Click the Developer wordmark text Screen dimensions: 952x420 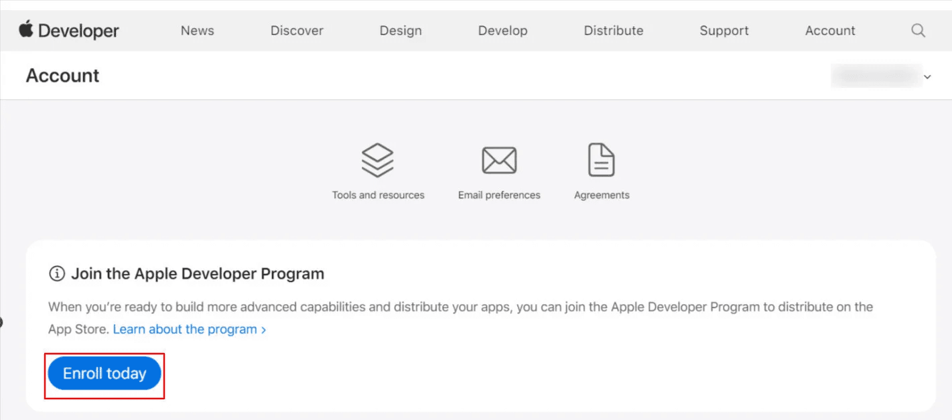(x=78, y=31)
